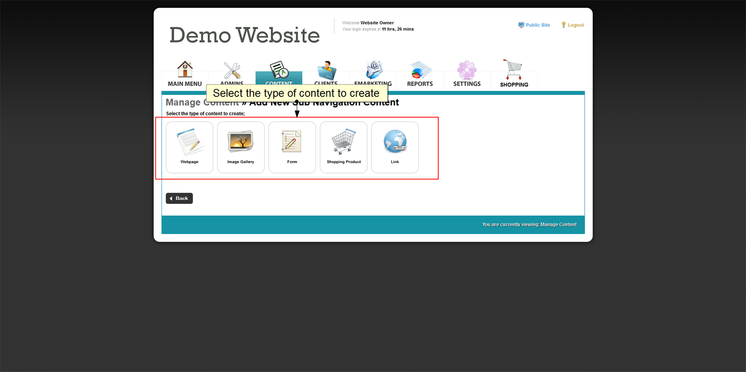
Task: Click the Reports chart icon
Action: click(x=420, y=70)
